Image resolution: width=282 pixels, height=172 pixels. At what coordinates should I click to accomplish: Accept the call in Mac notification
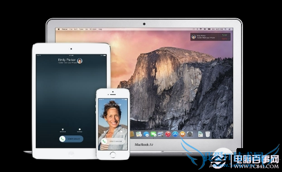(225, 35)
